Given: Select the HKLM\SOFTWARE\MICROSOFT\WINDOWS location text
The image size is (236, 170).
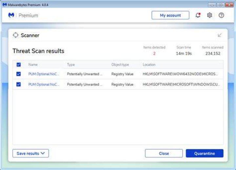Looking at the screenshot, I should tap(181, 84).
